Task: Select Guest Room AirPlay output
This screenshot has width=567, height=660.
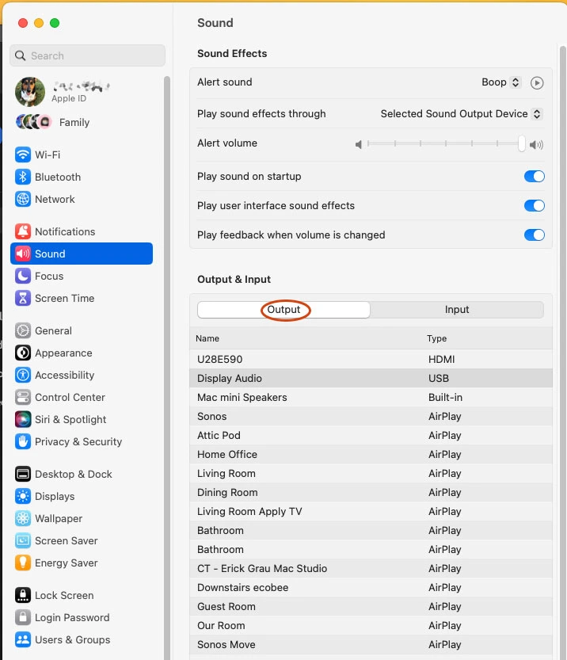Action: [371, 607]
